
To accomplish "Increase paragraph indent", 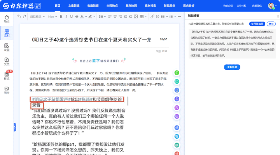I will click(131, 17).
